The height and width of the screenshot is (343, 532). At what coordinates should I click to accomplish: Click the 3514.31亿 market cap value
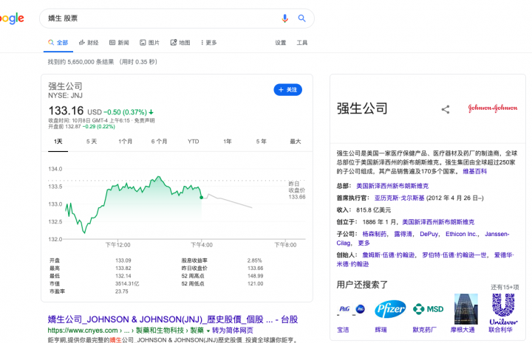tap(127, 284)
